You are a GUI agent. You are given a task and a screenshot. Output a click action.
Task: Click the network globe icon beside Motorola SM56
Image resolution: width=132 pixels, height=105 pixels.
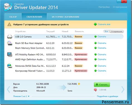pyautogui.click(x=10, y=66)
